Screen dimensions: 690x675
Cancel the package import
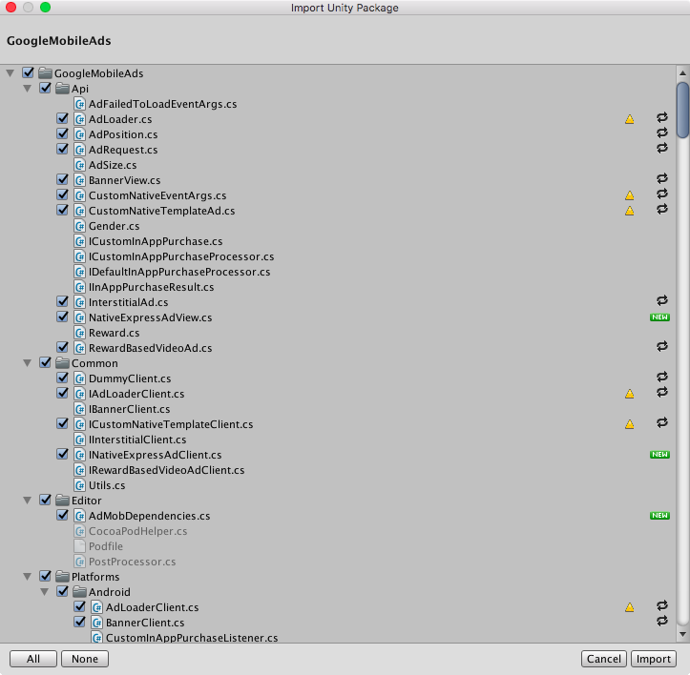click(x=604, y=659)
